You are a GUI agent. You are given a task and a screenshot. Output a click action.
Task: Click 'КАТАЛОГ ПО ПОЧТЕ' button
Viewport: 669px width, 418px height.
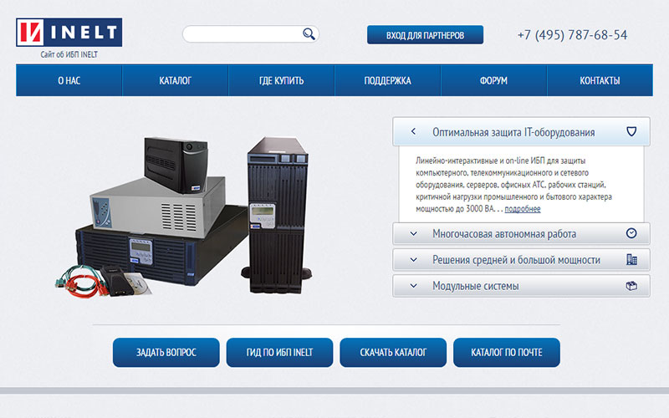pyautogui.click(x=507, y=352)
